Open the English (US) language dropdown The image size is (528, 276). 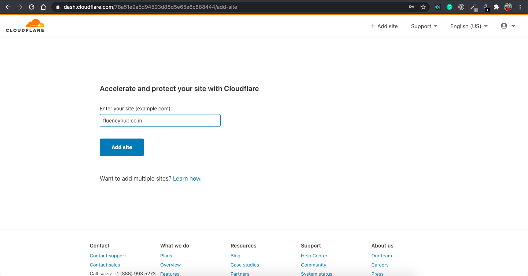point(469,26)
